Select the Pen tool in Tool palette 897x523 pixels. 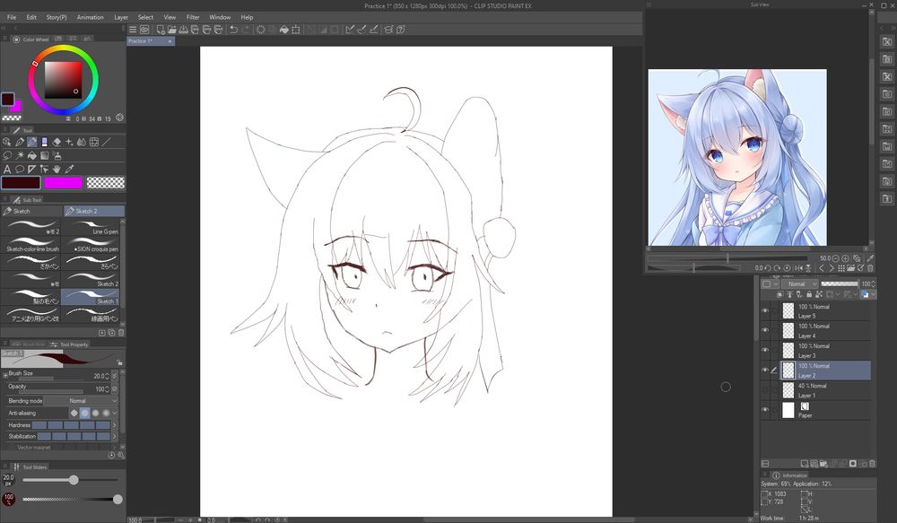pyautogui.click(x=20, y=142)
